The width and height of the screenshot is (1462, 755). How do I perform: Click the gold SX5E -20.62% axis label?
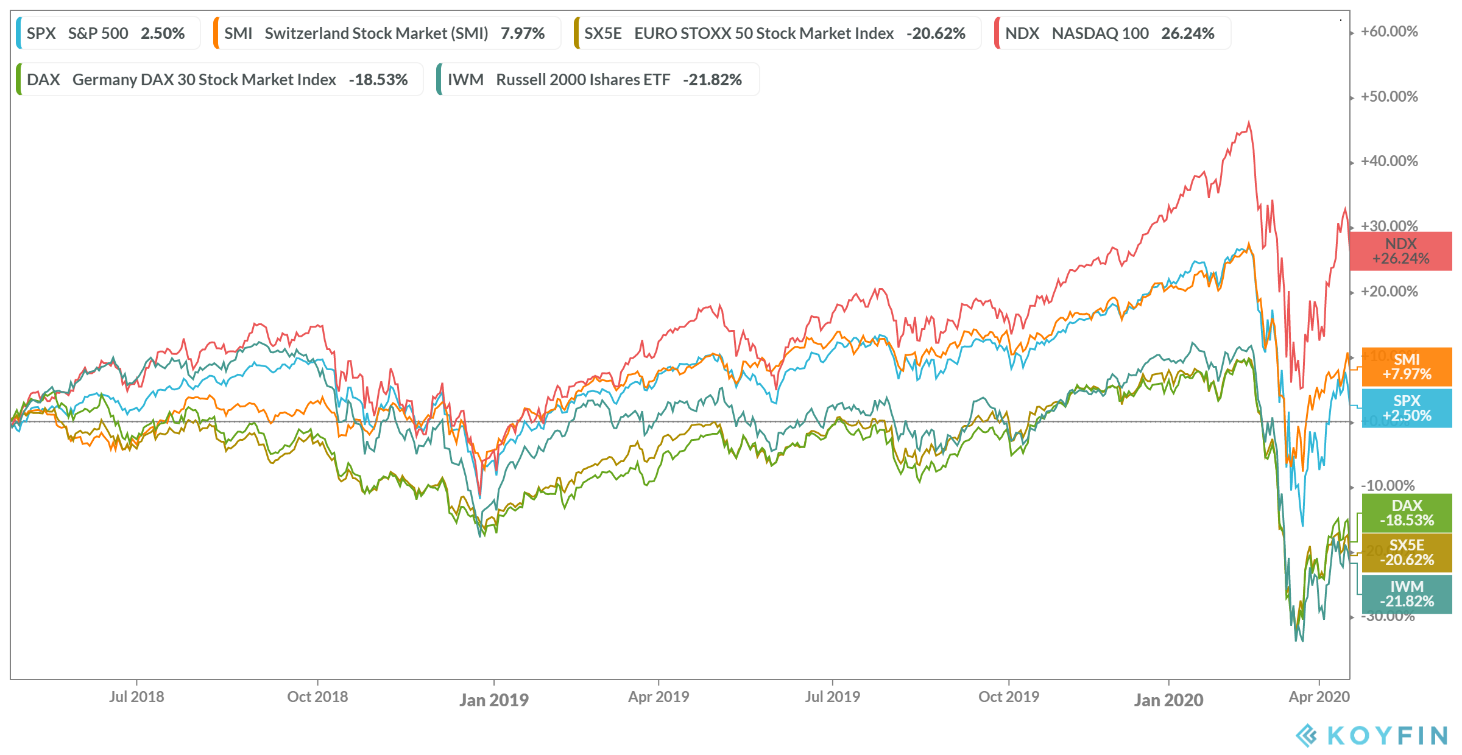[x=1407, y=553]
